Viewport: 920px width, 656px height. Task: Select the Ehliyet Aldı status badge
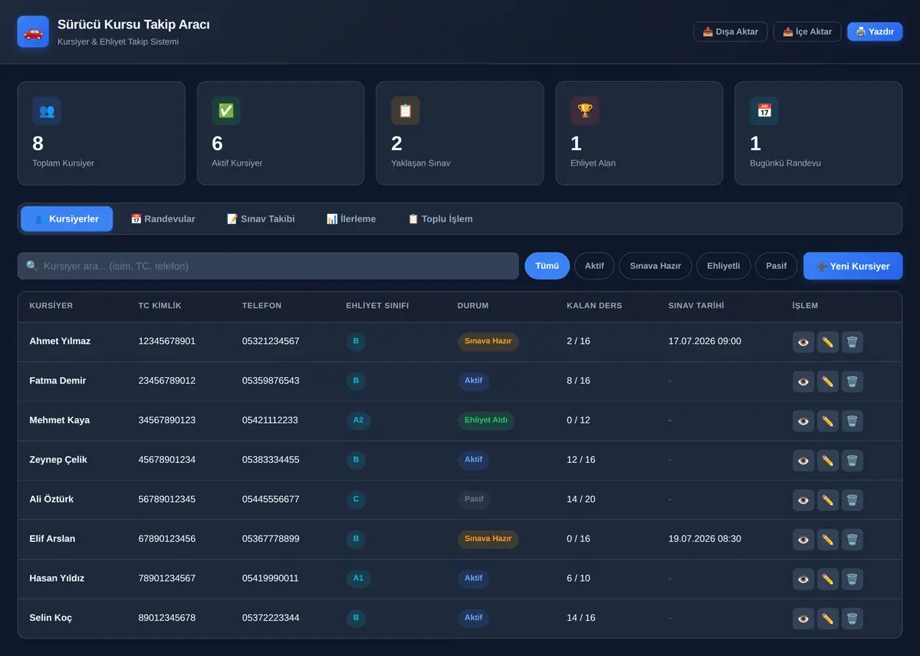(x=486, y=420)
